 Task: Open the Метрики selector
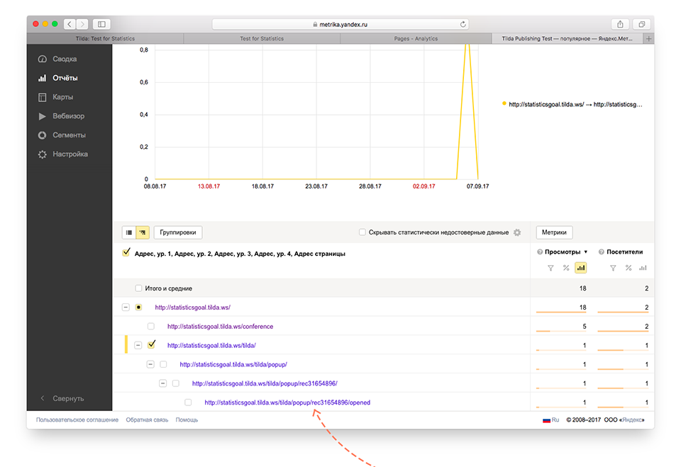coord(554,232)
